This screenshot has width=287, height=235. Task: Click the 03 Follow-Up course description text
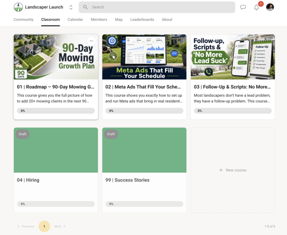click(x=232, y=98)
